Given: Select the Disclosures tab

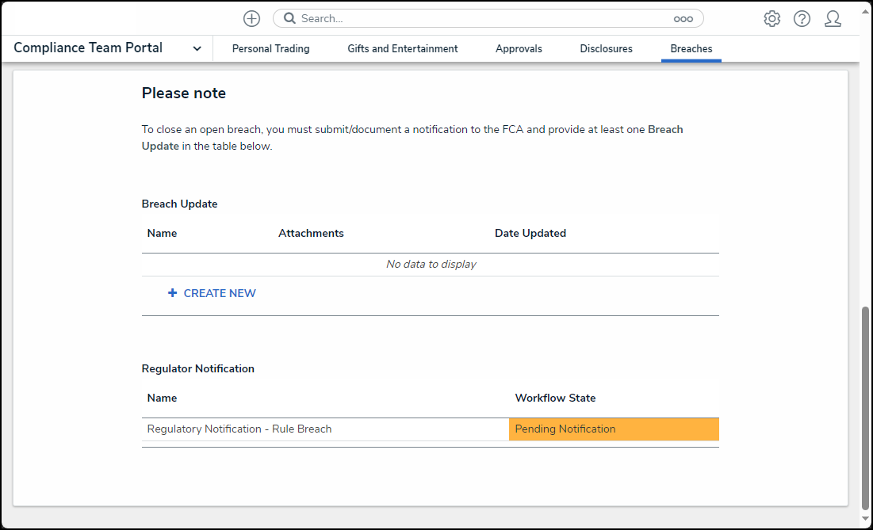Looking at the screenshot, I should coord(606,48).
